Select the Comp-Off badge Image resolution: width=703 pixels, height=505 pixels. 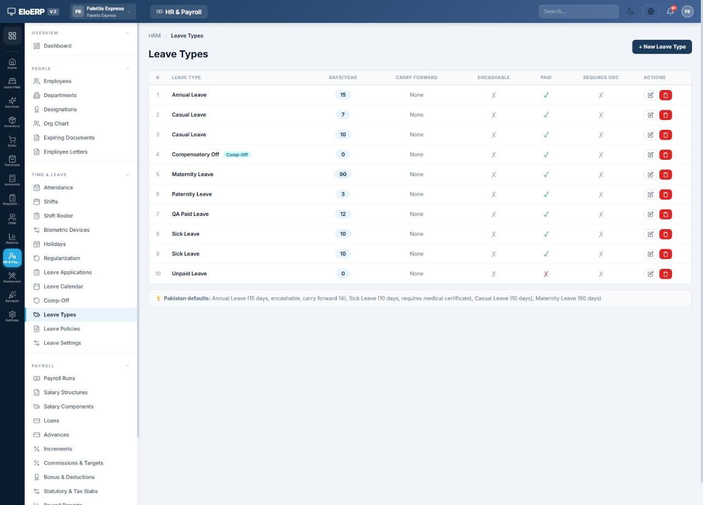pos(237,155)
